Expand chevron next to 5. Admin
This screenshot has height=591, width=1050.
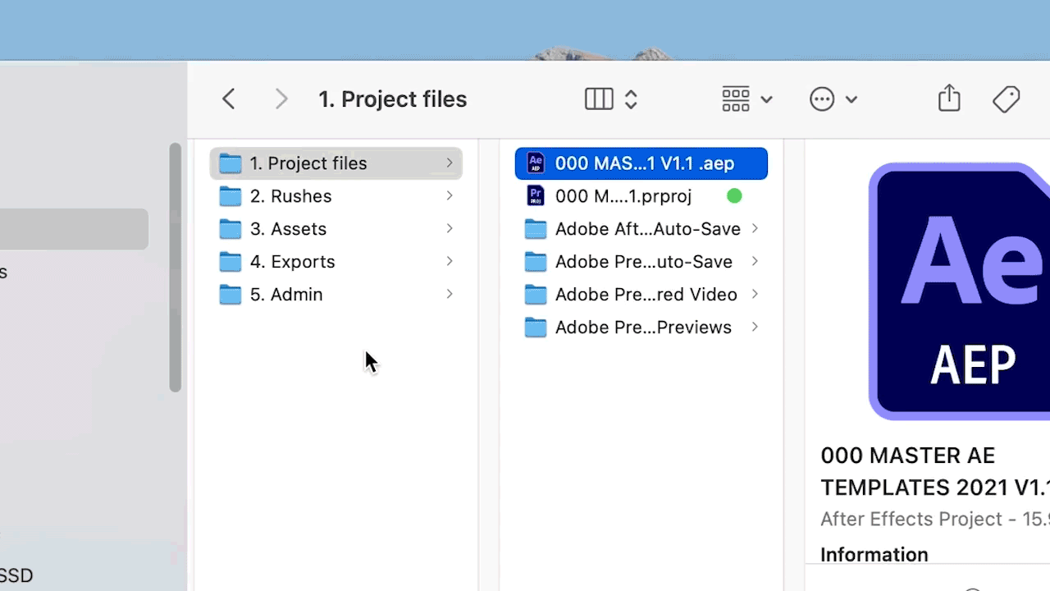click(450, 294)
